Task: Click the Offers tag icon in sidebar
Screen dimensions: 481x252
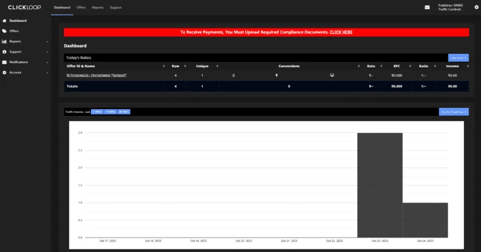Action: [5, 31]
